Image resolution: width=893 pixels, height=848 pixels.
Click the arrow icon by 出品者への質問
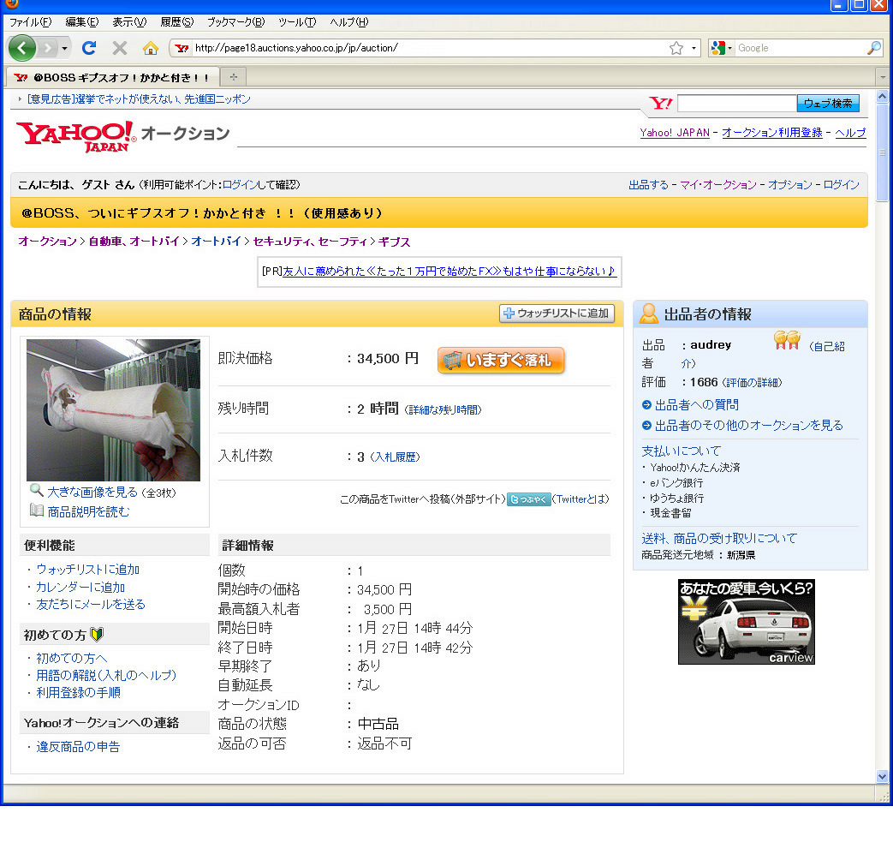[x=646, y=404]
